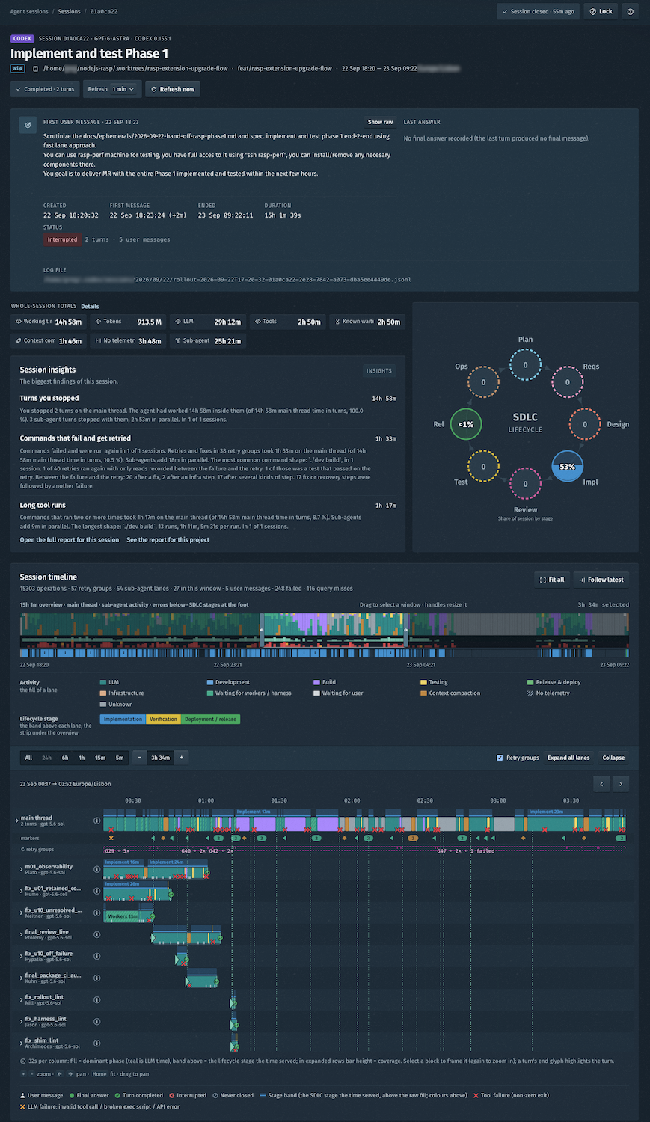Click the first user message target icon
650x1122 pixels.
coord(28,126)
